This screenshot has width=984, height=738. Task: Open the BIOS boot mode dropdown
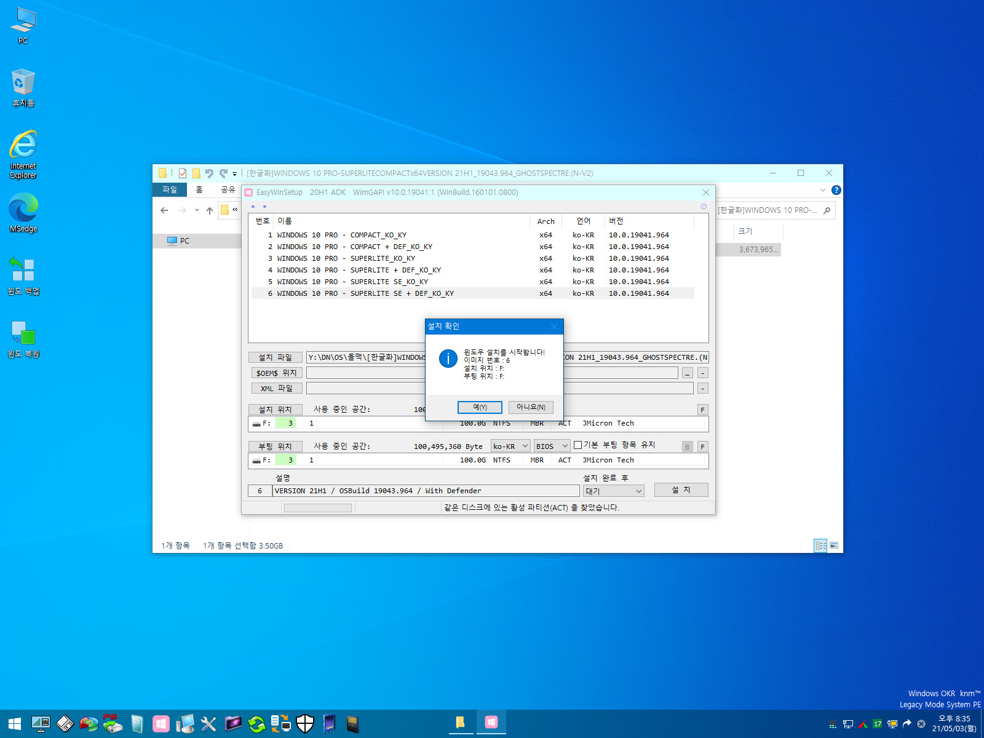[552, 446]
